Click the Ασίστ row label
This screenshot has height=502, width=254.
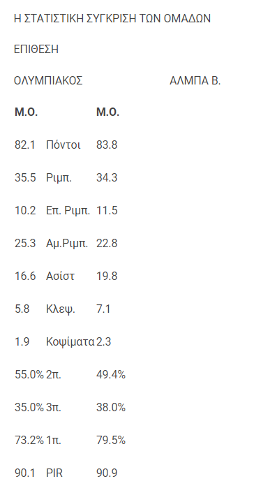(x=60, y=276)
